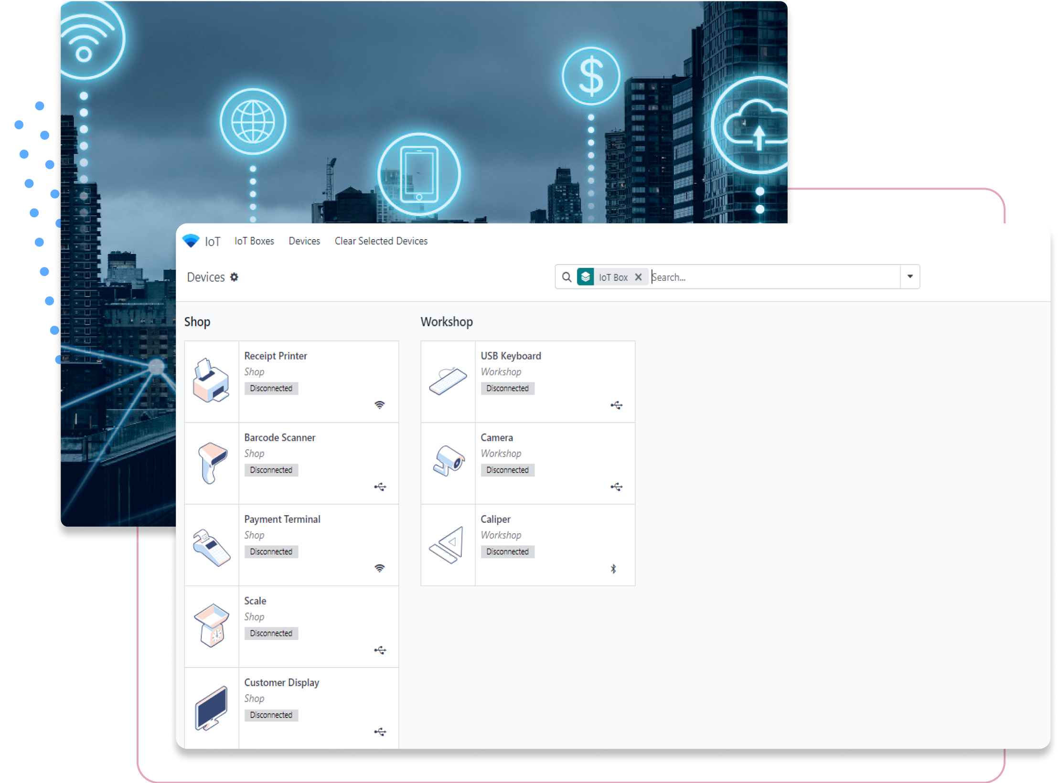This screenshot has width=1058, height=783.
Task: Click the USB Keyboard illustration
Action: point(448,381)
